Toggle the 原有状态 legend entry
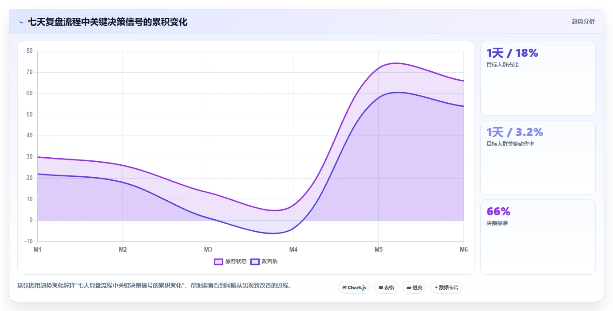This screenshot has width=613, height=311. point(230,261)
